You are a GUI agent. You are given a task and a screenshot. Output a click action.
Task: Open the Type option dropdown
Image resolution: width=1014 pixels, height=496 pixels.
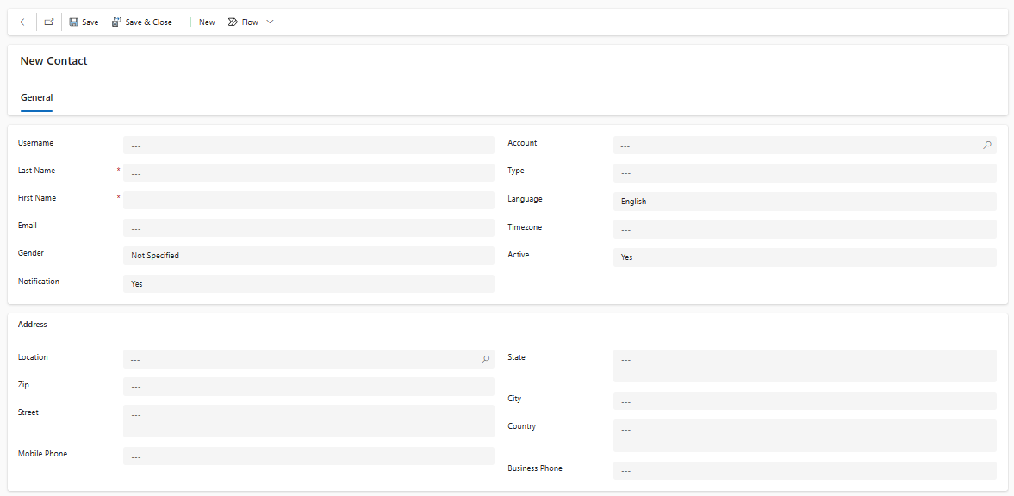[805, 173]
